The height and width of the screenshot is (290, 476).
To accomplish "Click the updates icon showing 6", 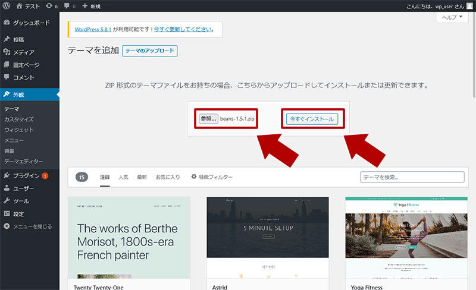I will pos(52,6).
